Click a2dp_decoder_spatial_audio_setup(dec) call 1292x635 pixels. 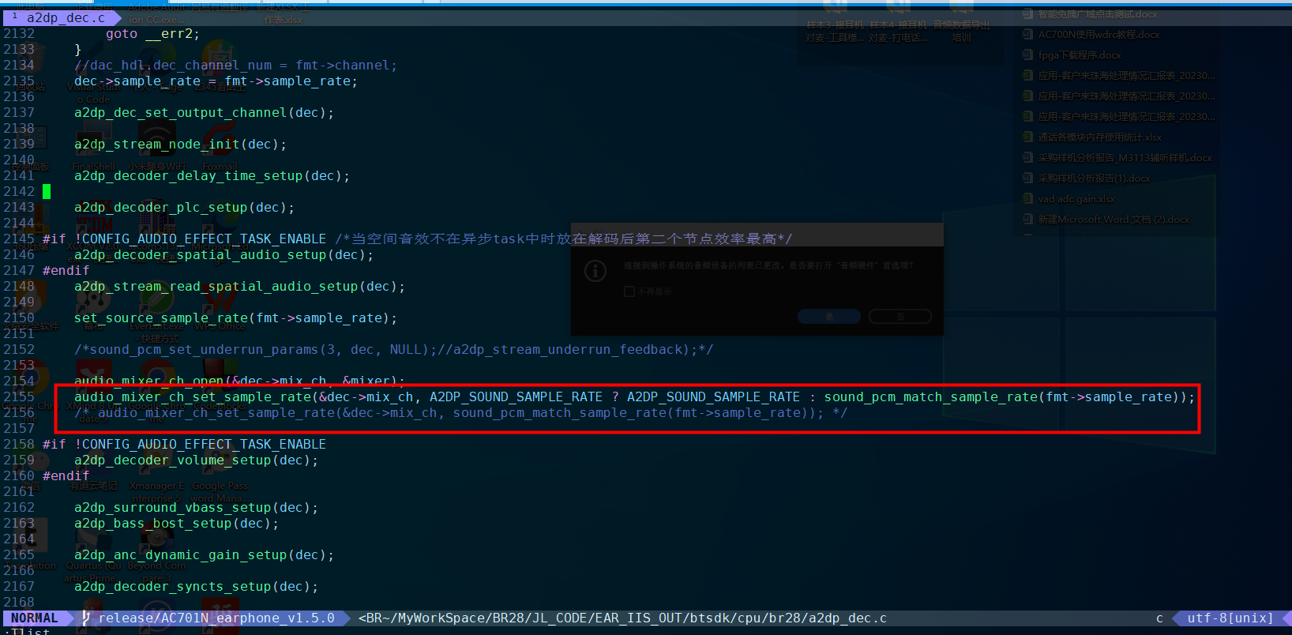223,255
